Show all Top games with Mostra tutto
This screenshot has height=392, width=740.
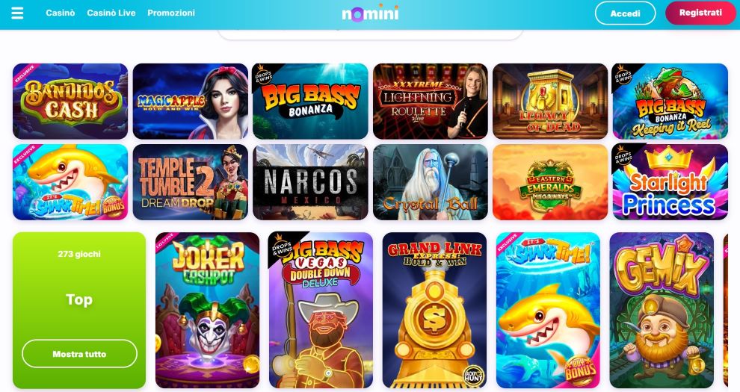click(x=79, y=354)
